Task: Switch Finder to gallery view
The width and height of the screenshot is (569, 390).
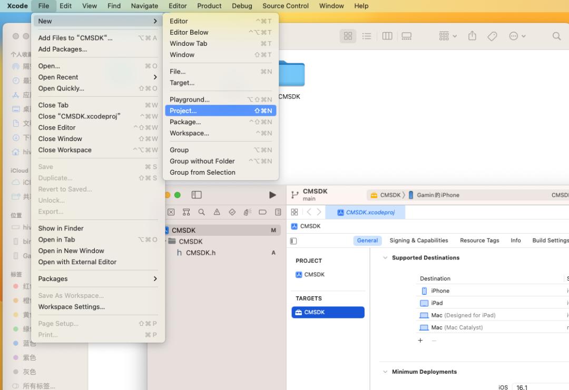Action: (x=406, y=36)
